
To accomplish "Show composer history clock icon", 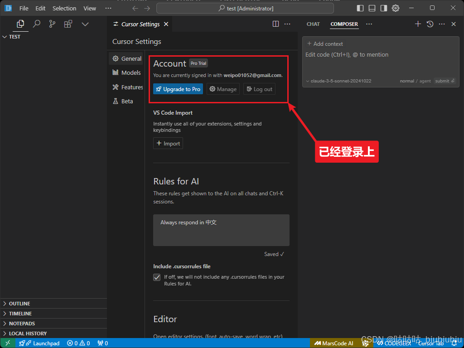I will click(x=430, y=24).
